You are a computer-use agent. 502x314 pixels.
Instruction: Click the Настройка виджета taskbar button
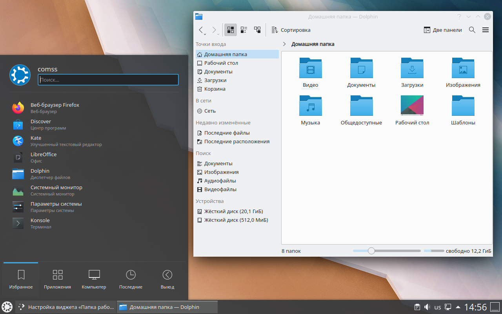tap(67, 307)
